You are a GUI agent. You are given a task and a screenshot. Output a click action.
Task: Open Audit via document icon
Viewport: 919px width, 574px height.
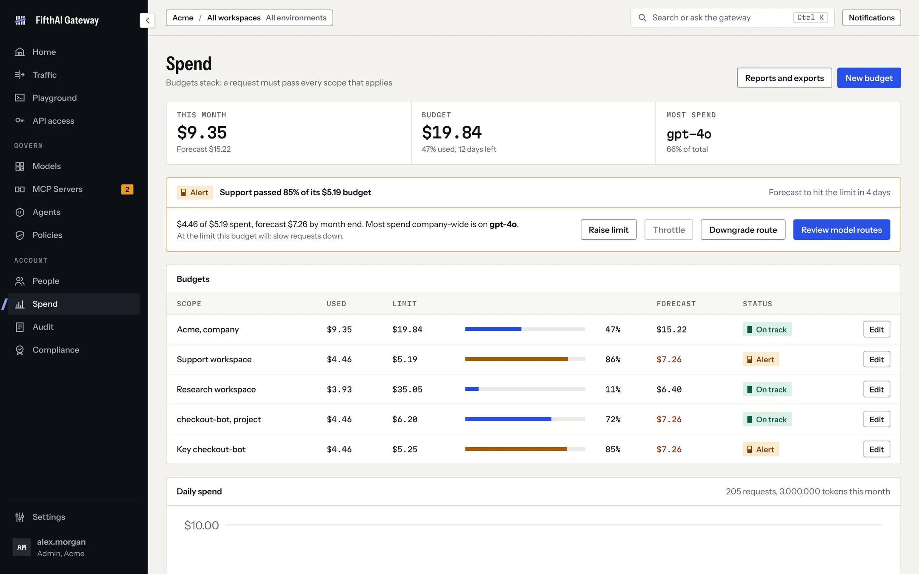click(x=20, y=327)
